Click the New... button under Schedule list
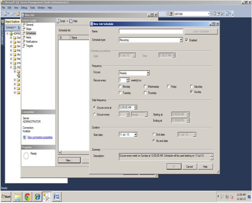Viewport: 252px width, 203px height. [x=69, y=160]
